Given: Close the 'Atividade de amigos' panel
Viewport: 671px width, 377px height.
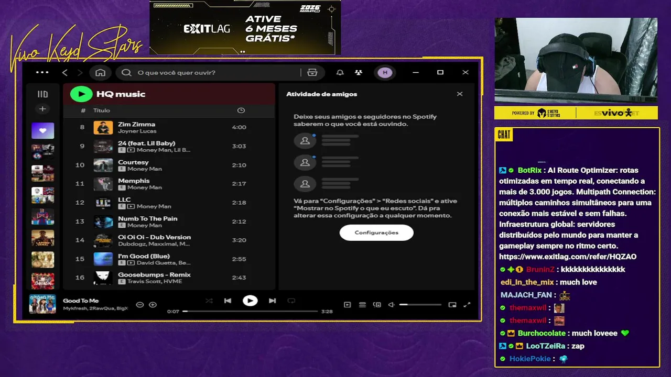Looking at the screenshot, I should [x=460, y=94].
